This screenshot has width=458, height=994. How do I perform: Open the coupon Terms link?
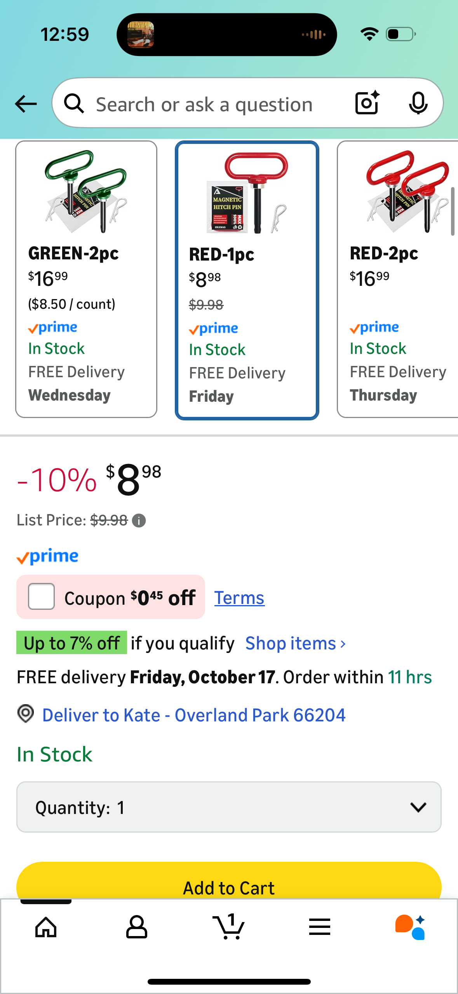tap(239, 598)
